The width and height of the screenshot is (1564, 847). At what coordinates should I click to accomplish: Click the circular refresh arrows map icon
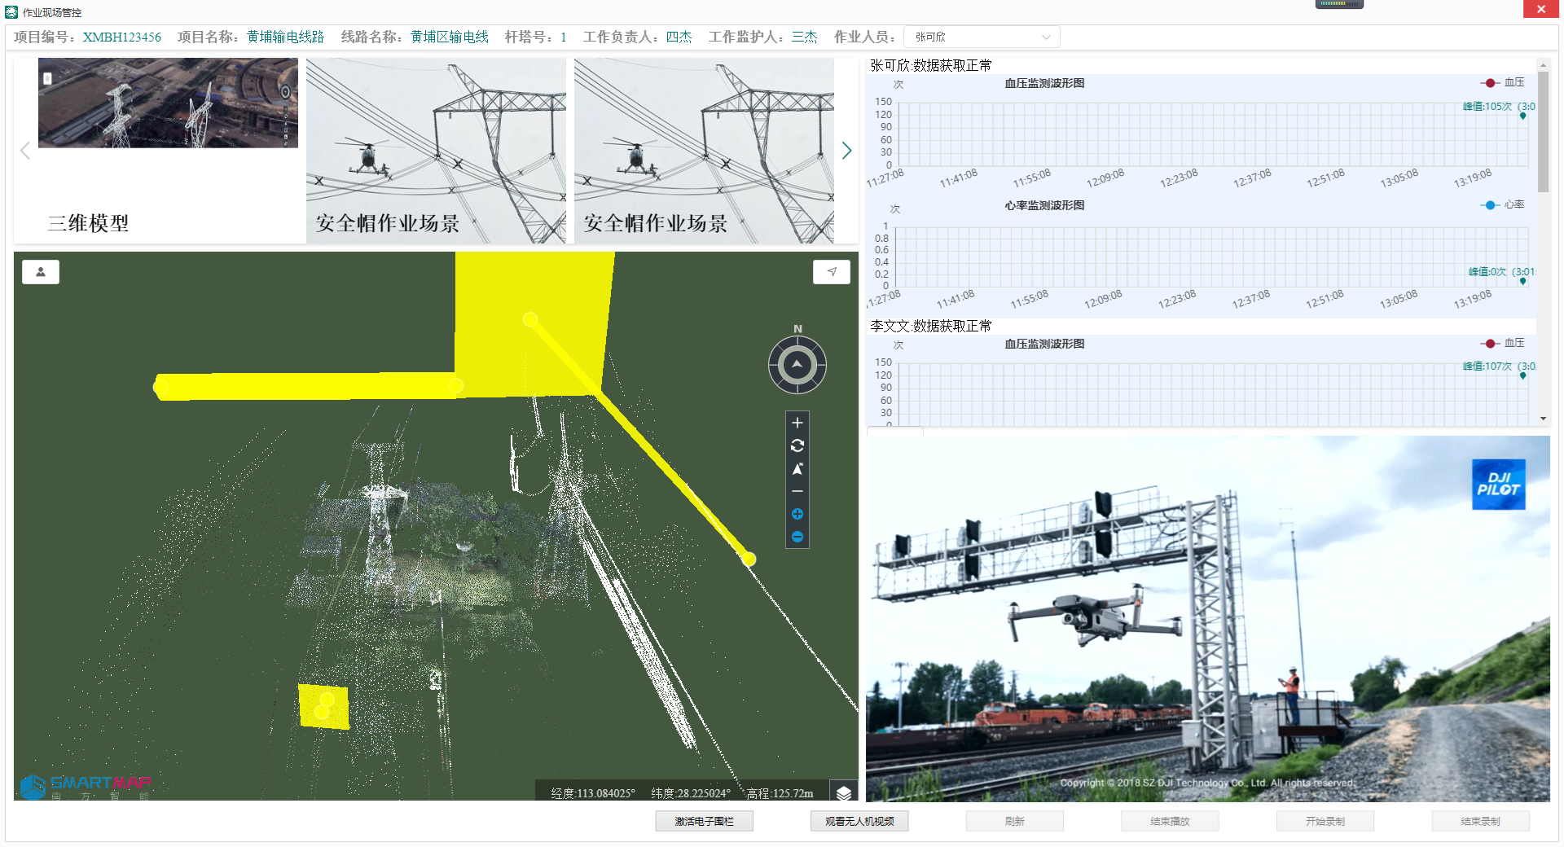tap(797, 445)
